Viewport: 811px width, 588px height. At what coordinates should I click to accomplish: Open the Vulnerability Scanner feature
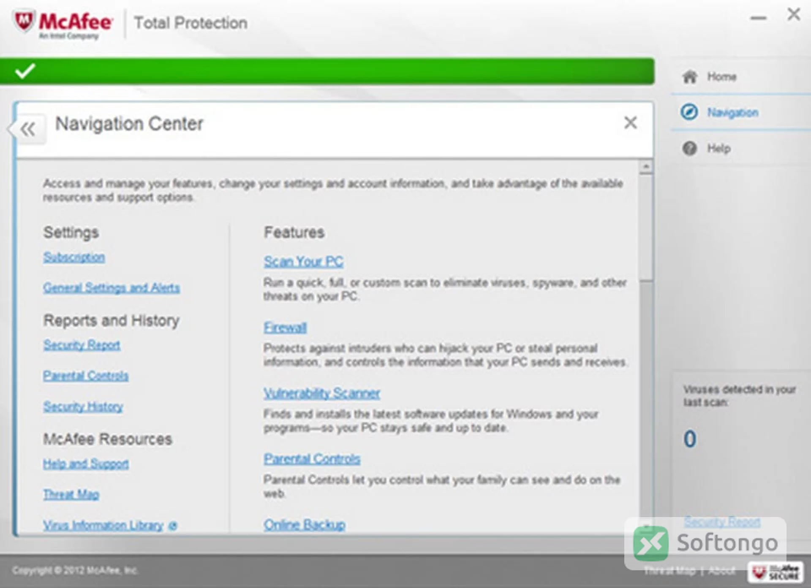click(x=322, y=393)
